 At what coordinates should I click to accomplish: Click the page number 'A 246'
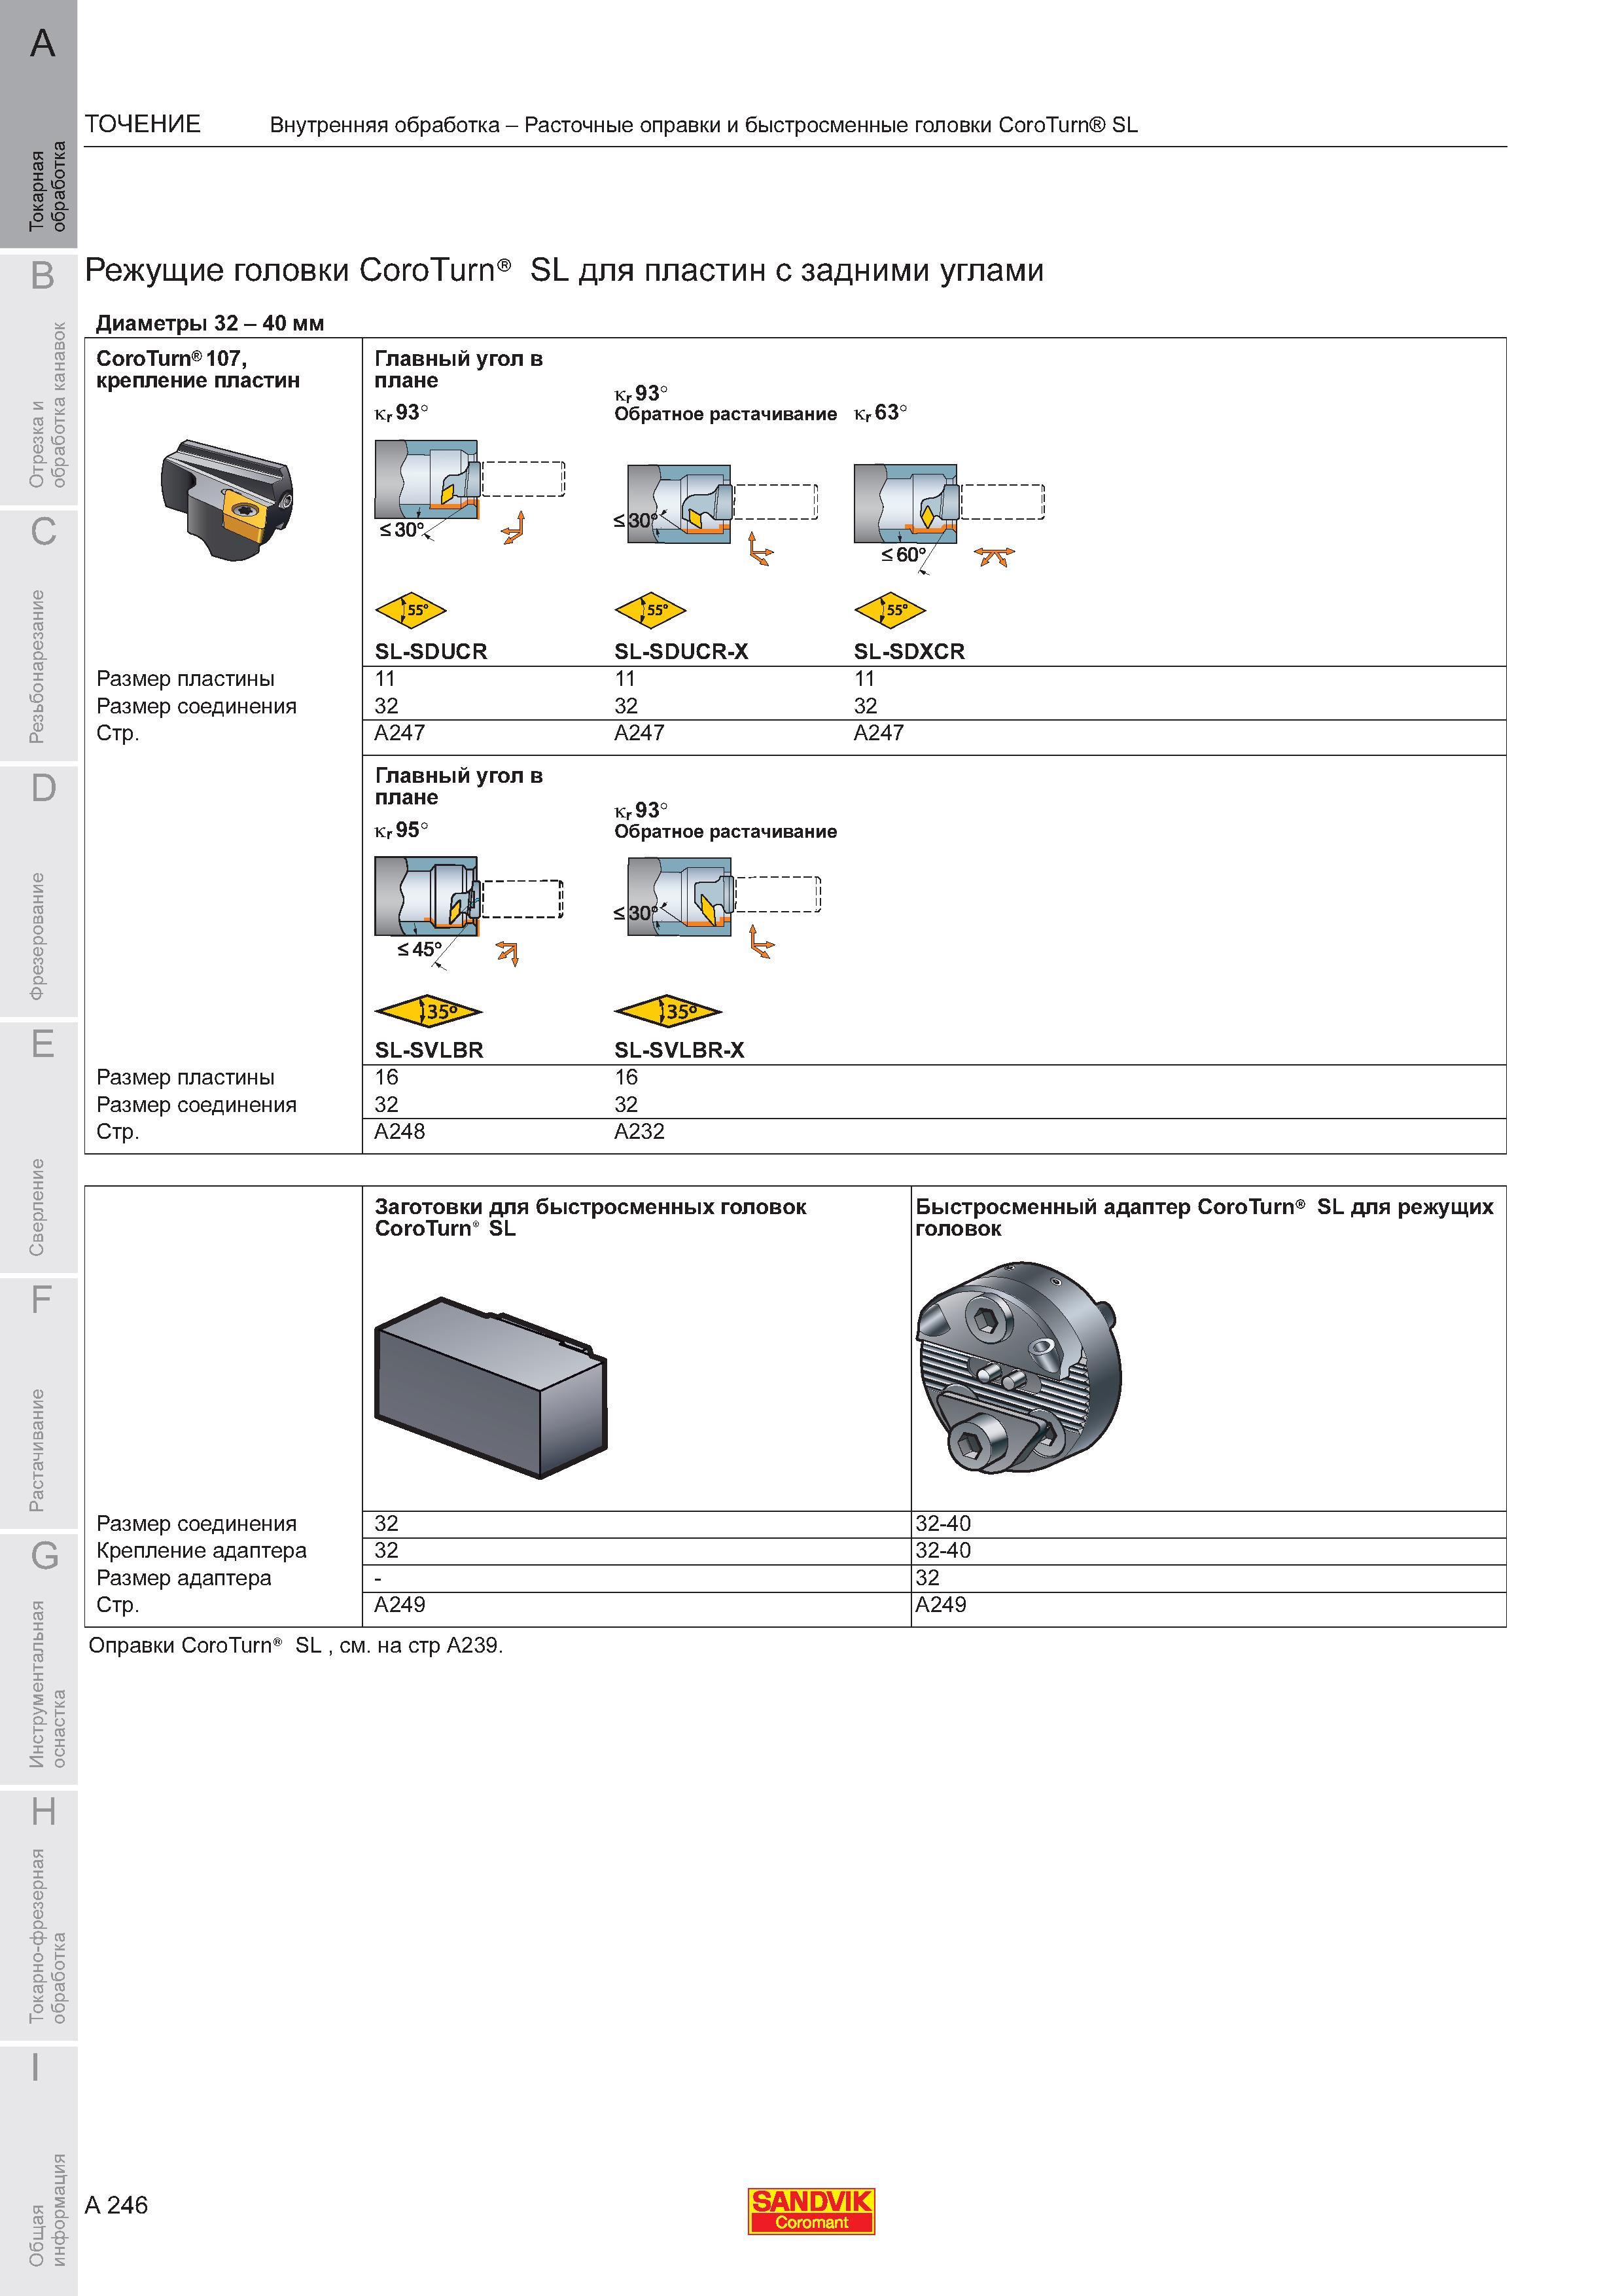point(116,2205)
